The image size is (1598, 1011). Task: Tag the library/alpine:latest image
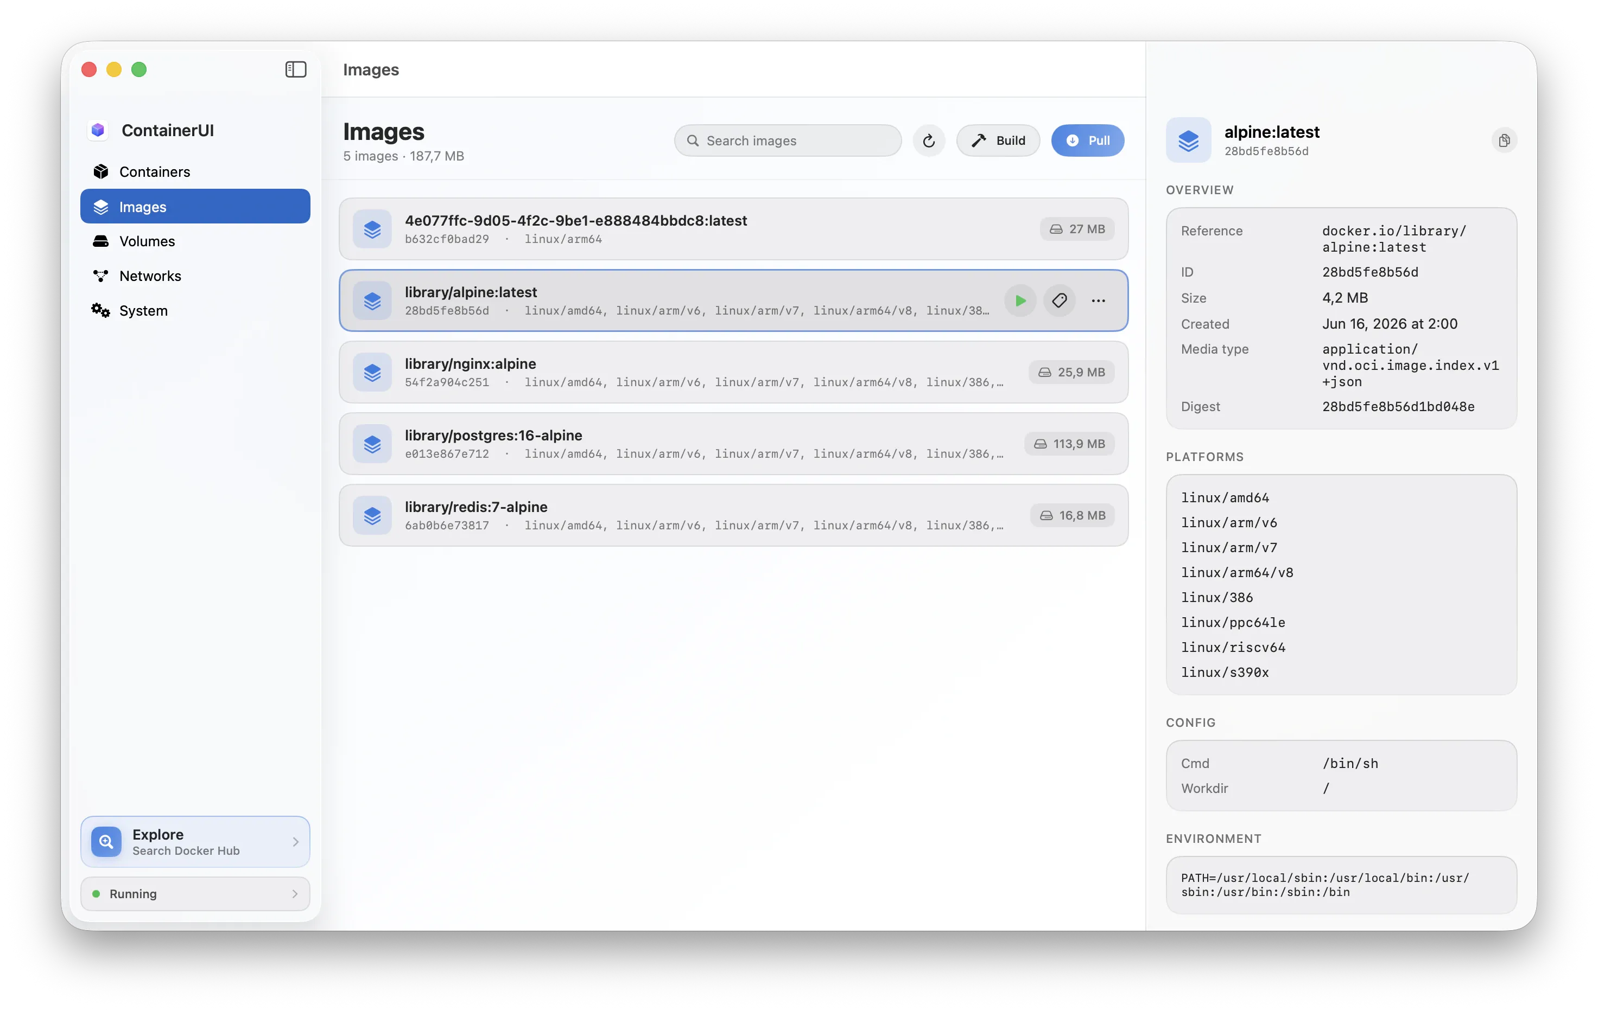point(1059,301)
